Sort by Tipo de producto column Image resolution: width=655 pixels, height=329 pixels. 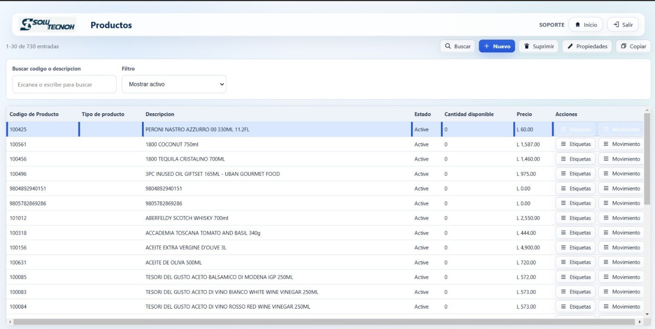(103, 114)
